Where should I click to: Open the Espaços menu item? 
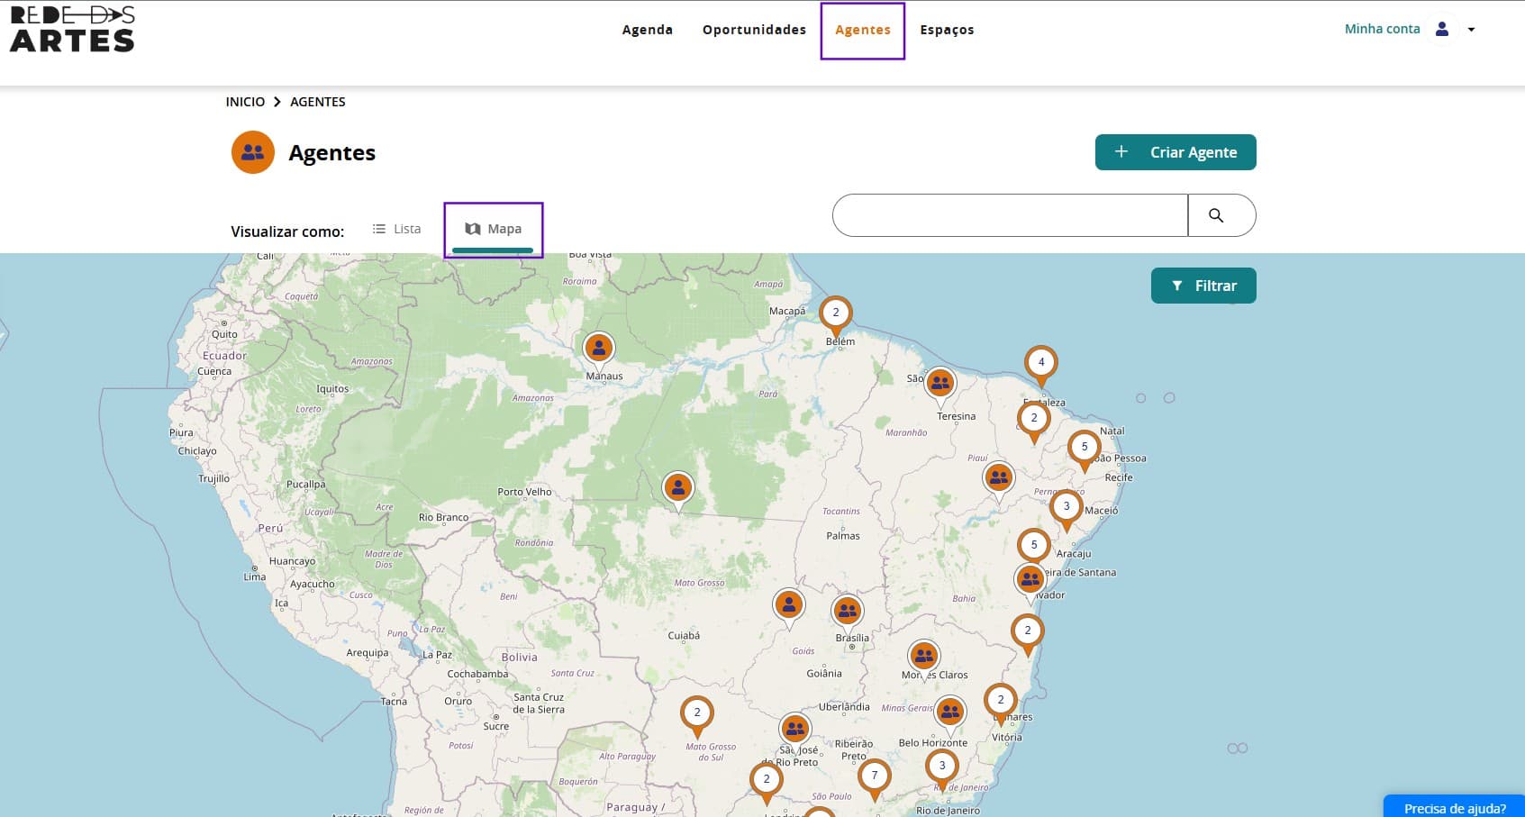click(x=947, y=30)
